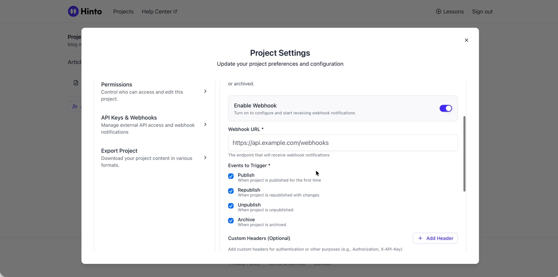Uncheck the Publish event checkbox
The image size is (558, 277).
point(231,176)
